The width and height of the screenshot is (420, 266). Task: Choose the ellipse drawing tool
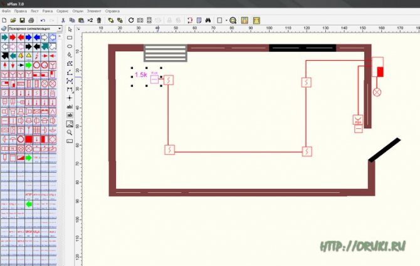(x=70, y=46)
